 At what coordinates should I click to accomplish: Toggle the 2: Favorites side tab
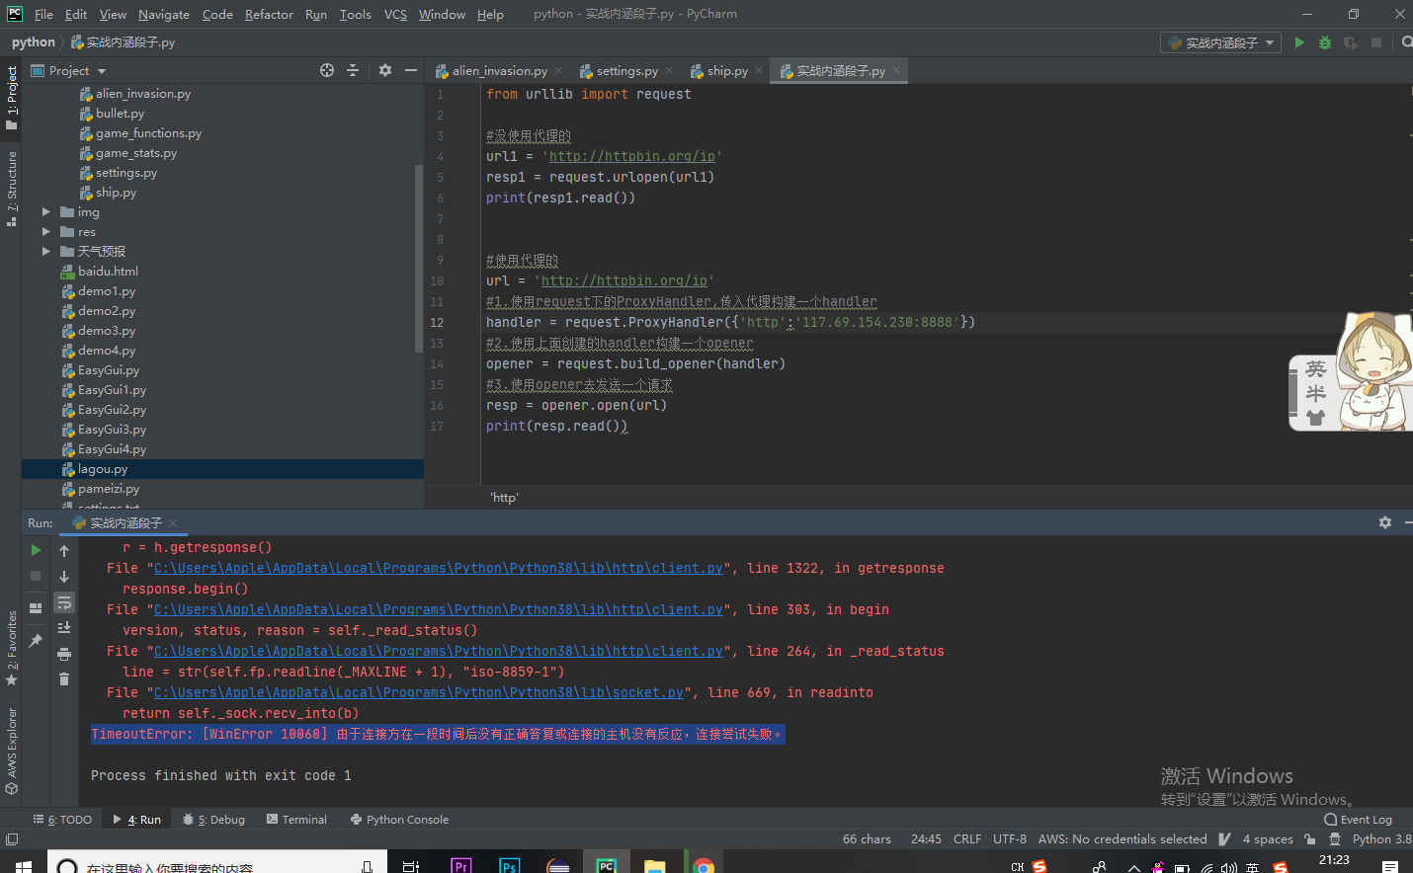(11, 649)
